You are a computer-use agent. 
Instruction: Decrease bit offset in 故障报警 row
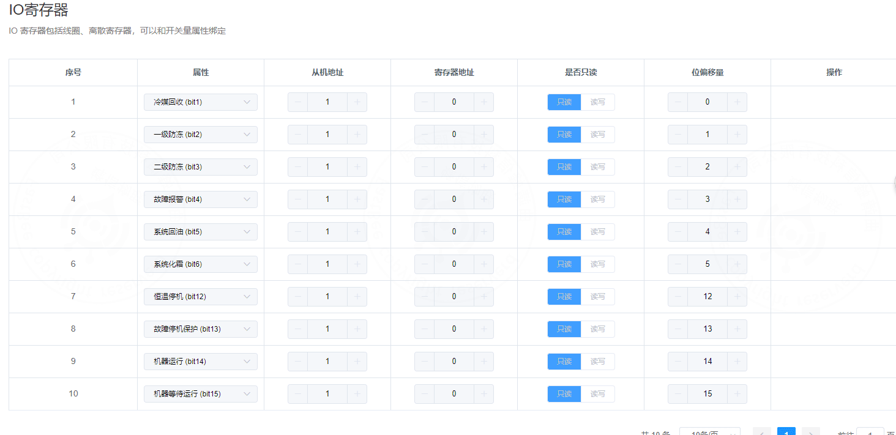click(678, 199)
